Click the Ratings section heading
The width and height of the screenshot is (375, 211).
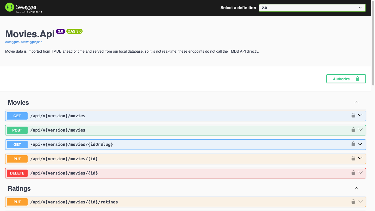(x=19, y=189)
